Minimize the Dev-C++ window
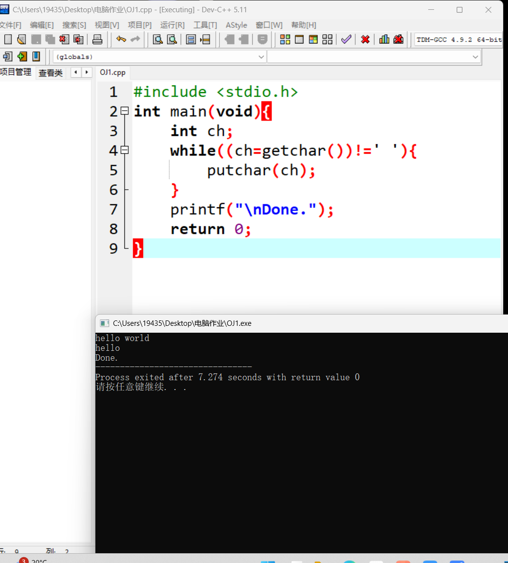The image size is (508, 563). [431, 10]
